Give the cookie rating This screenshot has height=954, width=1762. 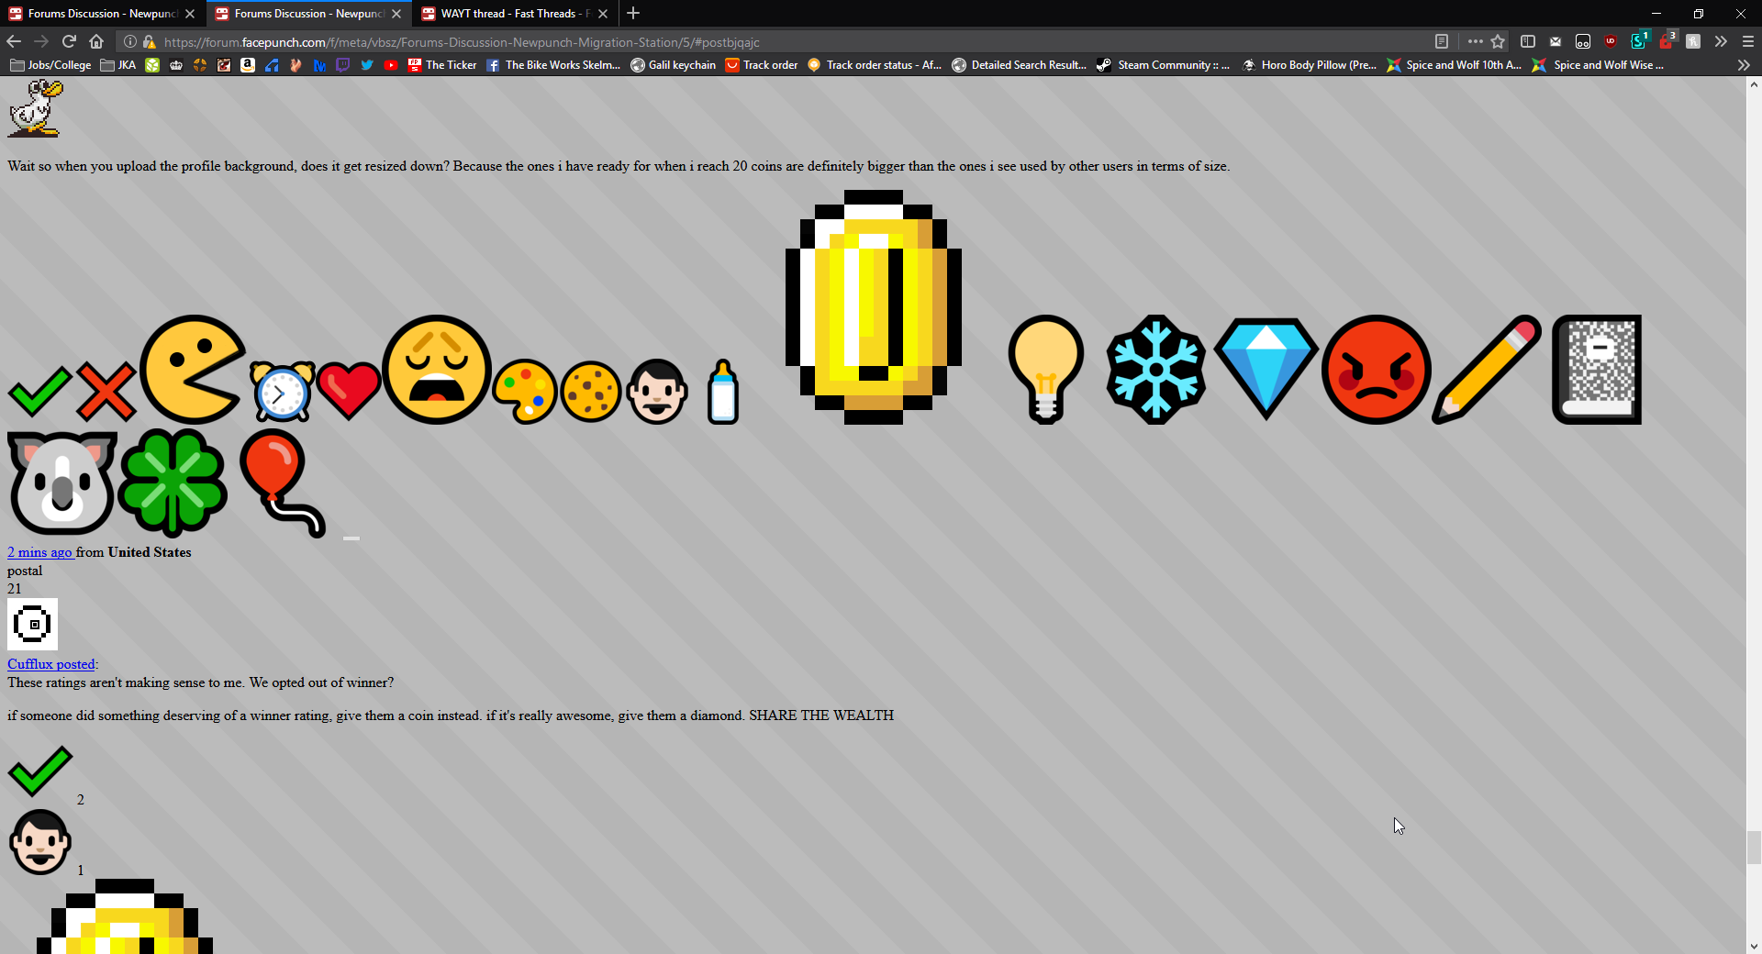591,392
